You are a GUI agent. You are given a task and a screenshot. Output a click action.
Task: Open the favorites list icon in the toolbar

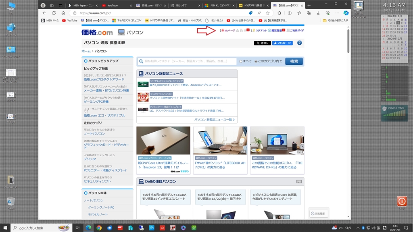(x=299, y=13)
